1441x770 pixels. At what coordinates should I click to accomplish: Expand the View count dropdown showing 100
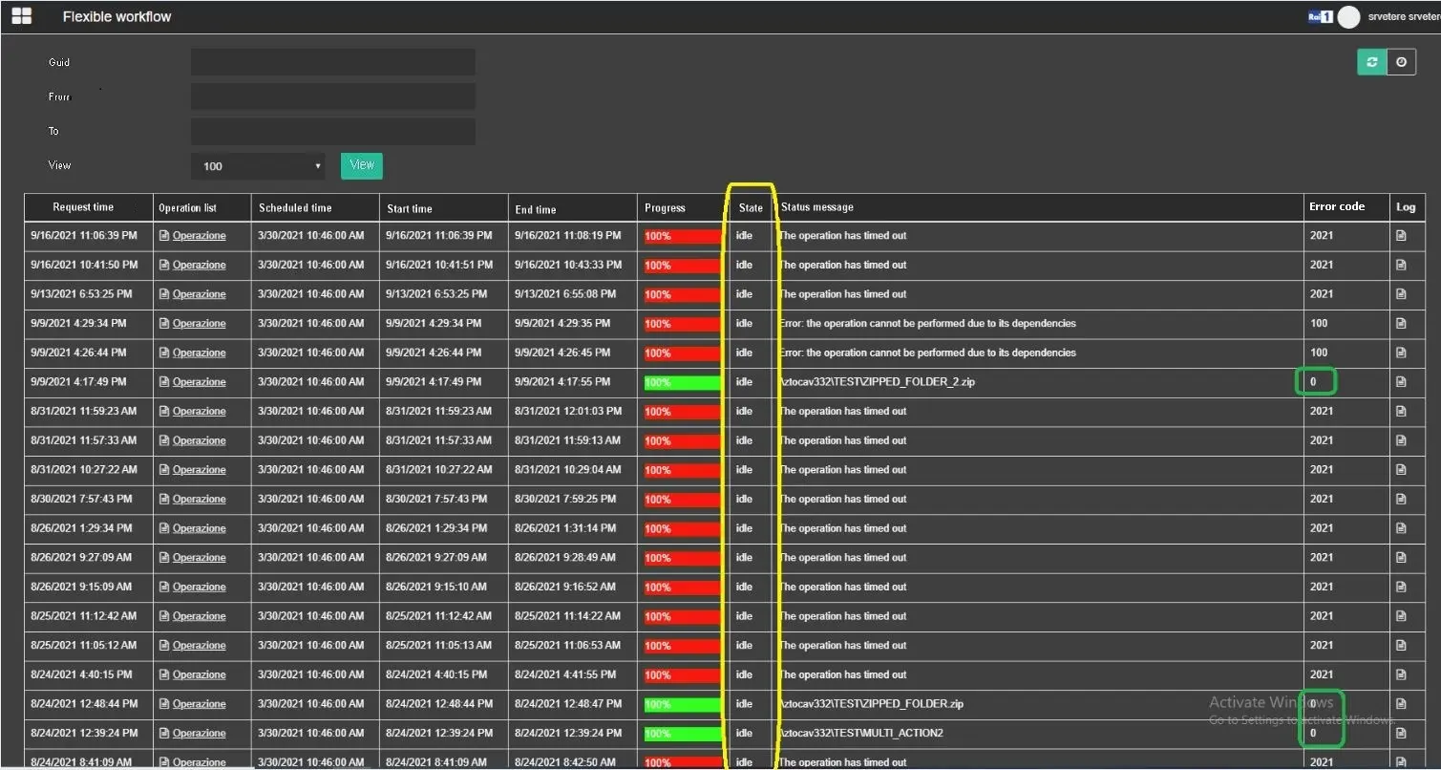(258, 166)
